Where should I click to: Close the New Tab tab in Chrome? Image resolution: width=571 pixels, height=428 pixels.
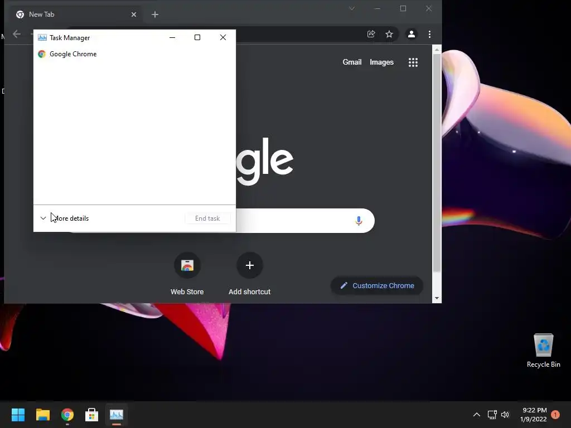click(x=134, y=14)
